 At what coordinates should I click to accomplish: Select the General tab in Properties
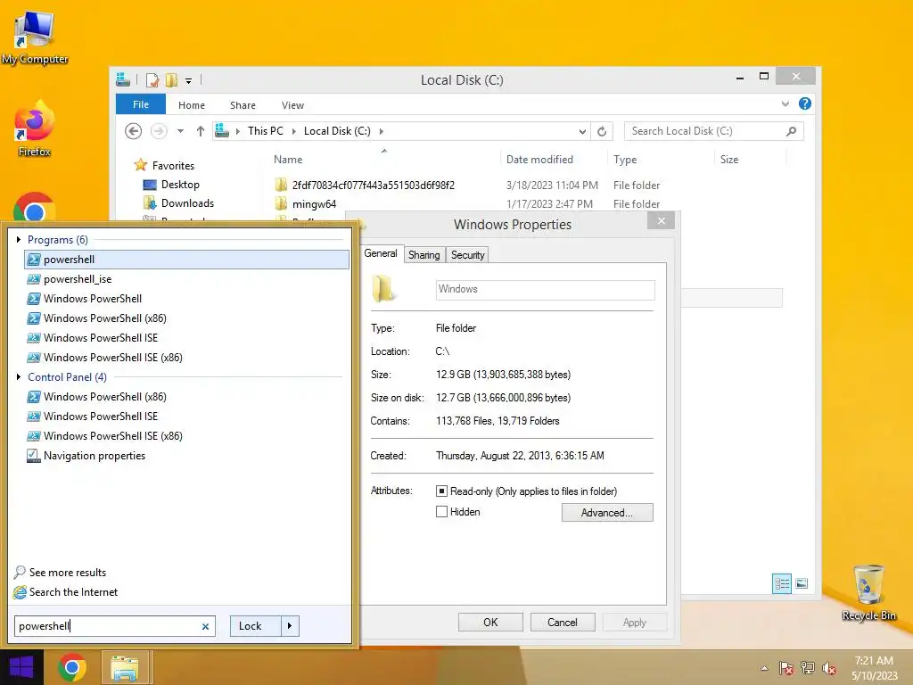381,253
